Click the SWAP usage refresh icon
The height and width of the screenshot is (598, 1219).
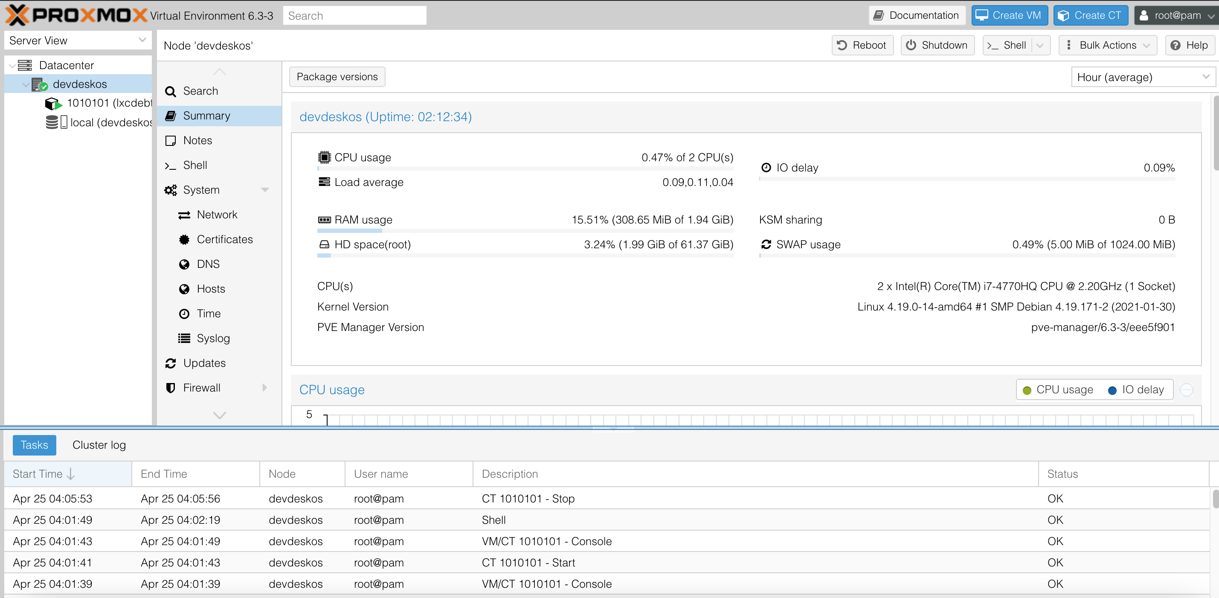766,244
